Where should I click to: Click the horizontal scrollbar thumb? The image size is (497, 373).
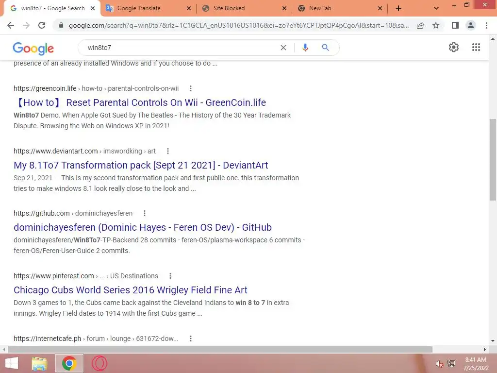point(220,349)
